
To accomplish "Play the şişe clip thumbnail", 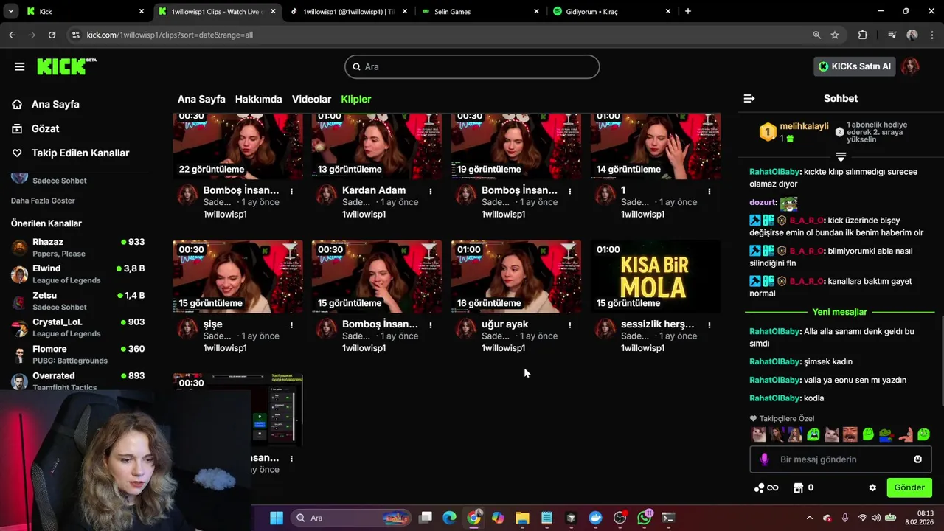I will [237, 276].
